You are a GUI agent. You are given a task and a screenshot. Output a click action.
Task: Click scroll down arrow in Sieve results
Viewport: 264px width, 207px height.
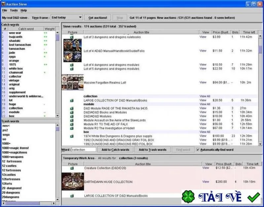coord(260,144)
